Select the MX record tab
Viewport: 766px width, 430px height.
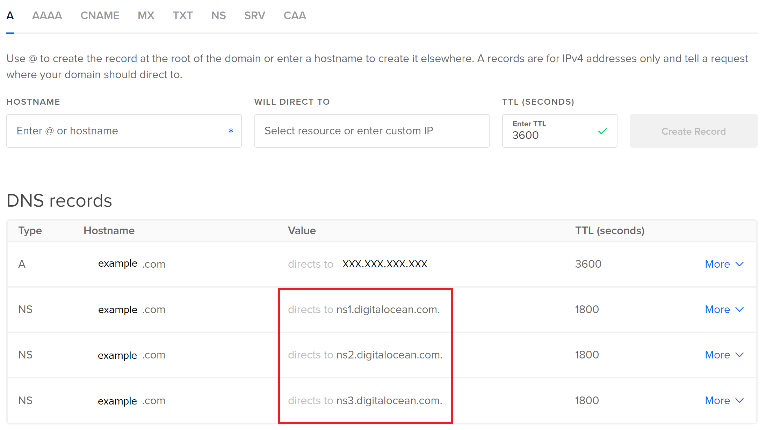(x=146, y=16)
